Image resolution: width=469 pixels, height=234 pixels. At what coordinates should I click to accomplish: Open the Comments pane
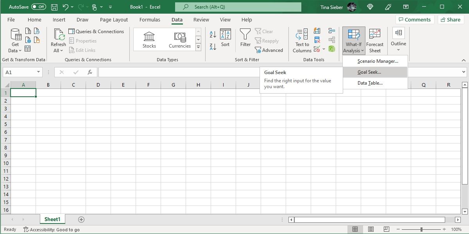[x=415, y=19]
